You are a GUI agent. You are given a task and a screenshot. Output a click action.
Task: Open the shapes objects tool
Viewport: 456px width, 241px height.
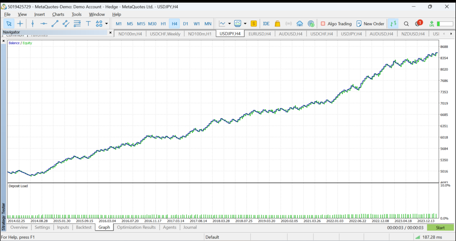(x=99, y=24)
